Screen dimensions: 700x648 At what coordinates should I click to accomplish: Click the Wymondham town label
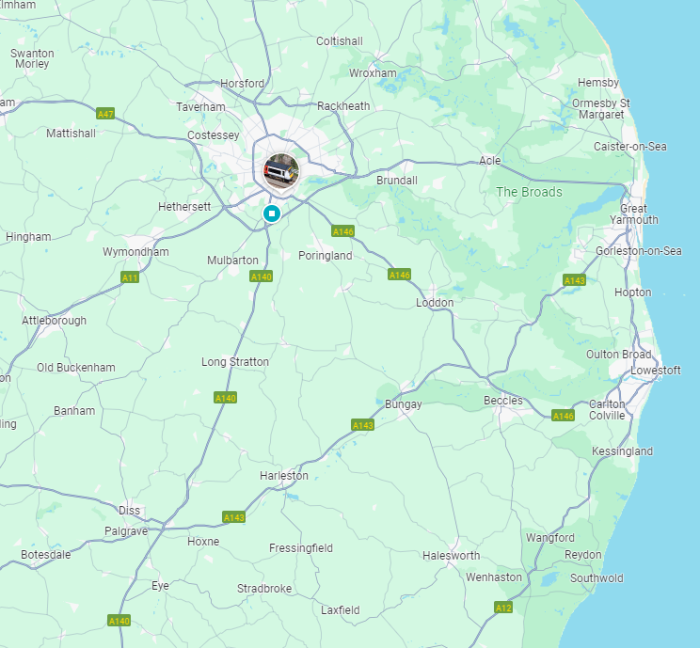135,252
